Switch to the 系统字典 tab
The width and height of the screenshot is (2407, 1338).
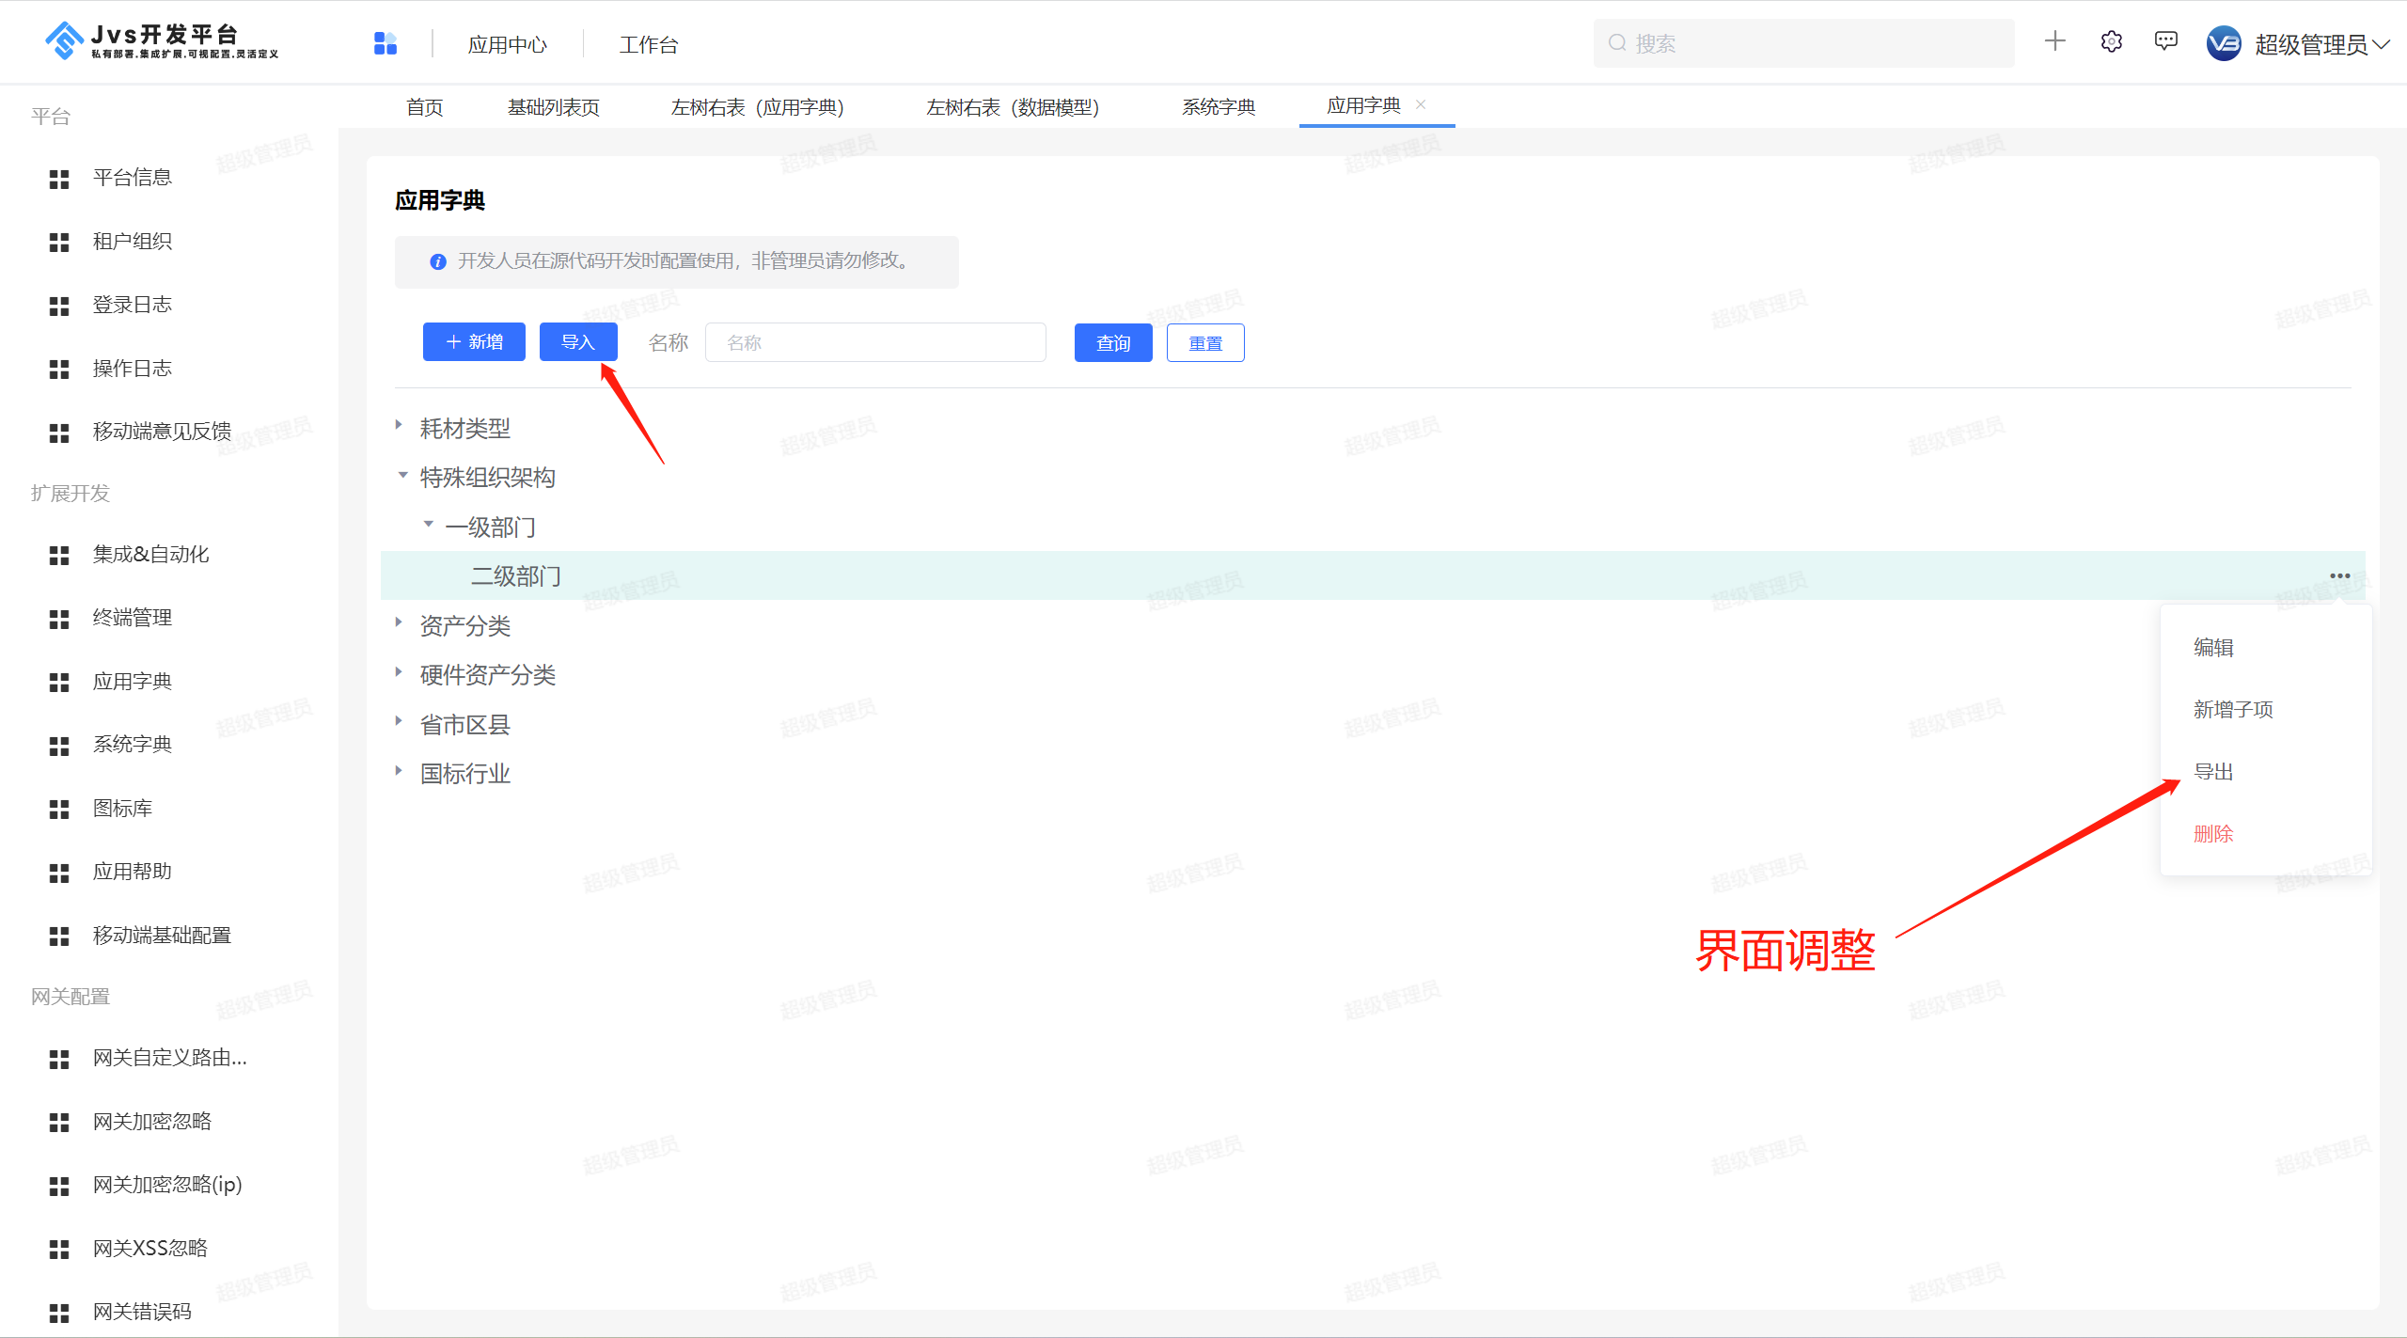1219,107
